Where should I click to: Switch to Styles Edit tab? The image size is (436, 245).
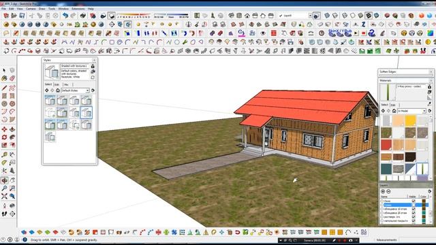[x=57, y=84]
